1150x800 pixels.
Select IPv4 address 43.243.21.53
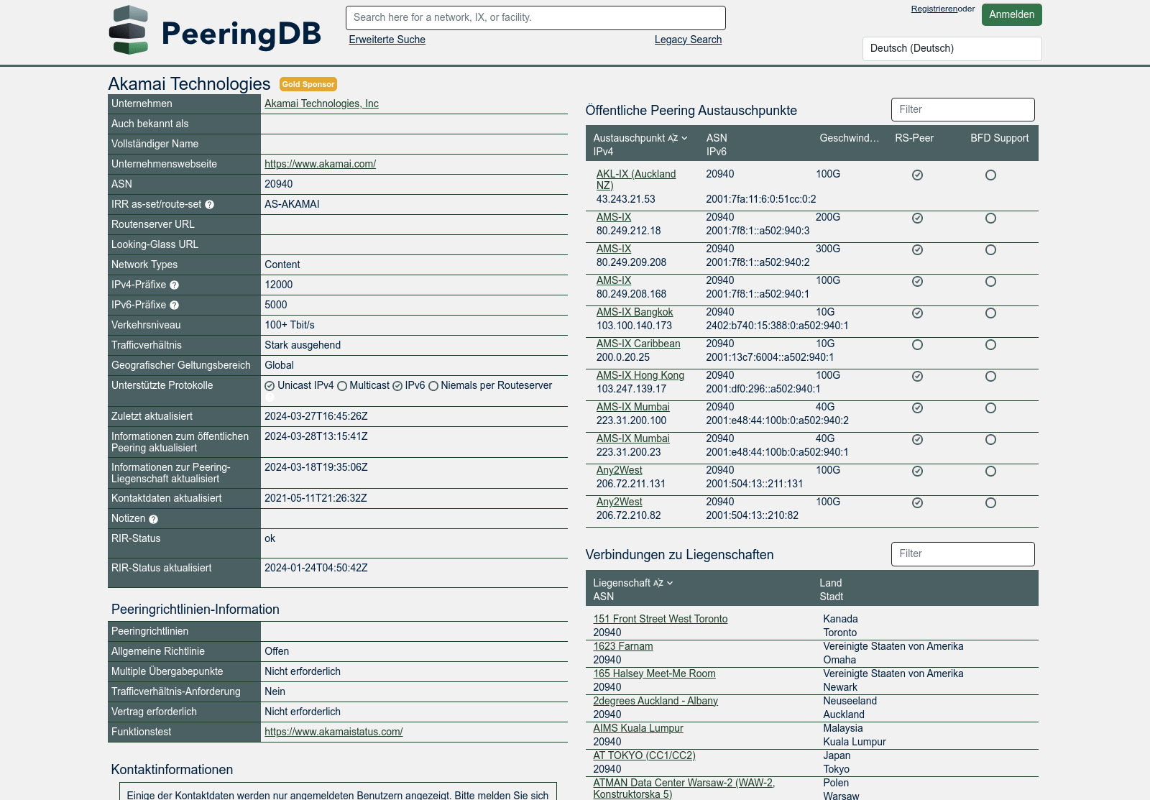click(x=625, y=199)
